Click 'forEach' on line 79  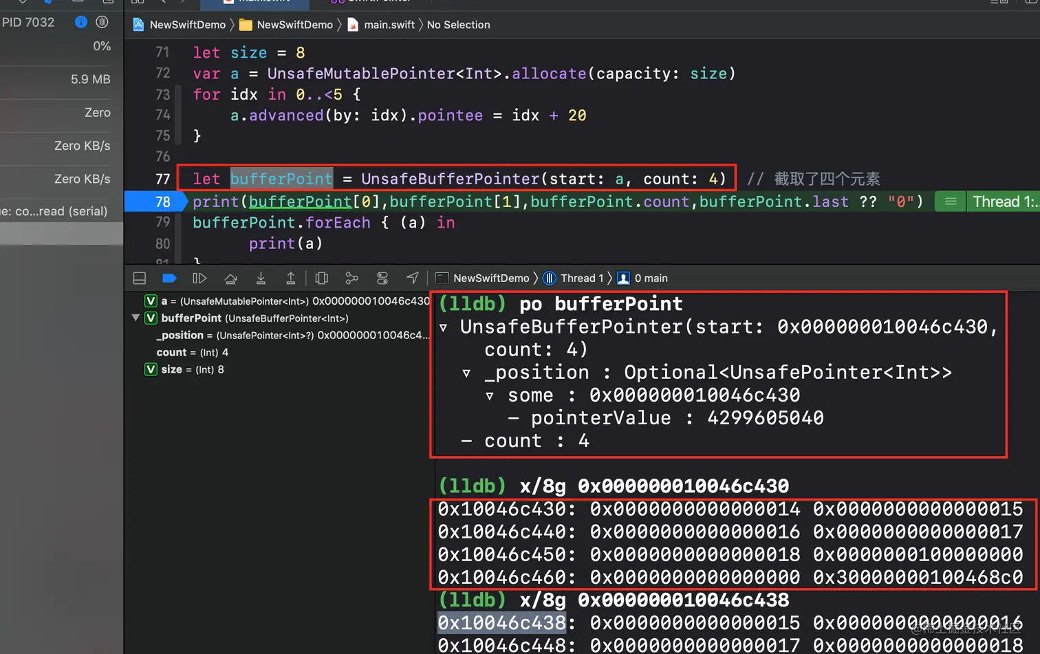pyautogui.click(x=338, y=223)
